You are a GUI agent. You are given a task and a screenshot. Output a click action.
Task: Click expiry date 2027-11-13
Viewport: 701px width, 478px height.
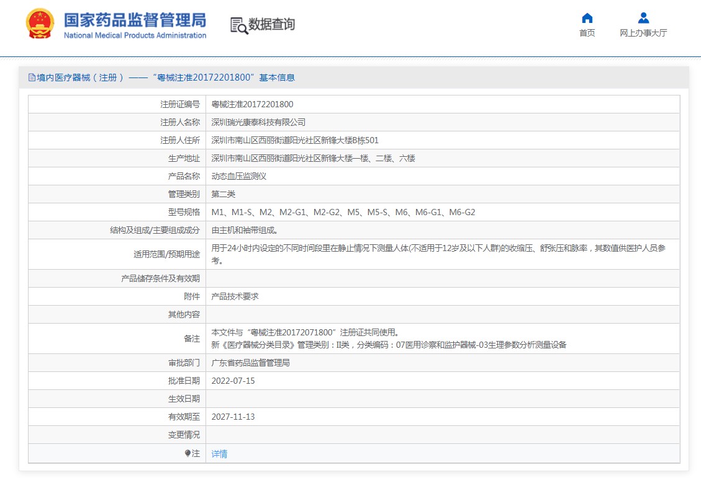pyautogui.click(x=233, y=417)
